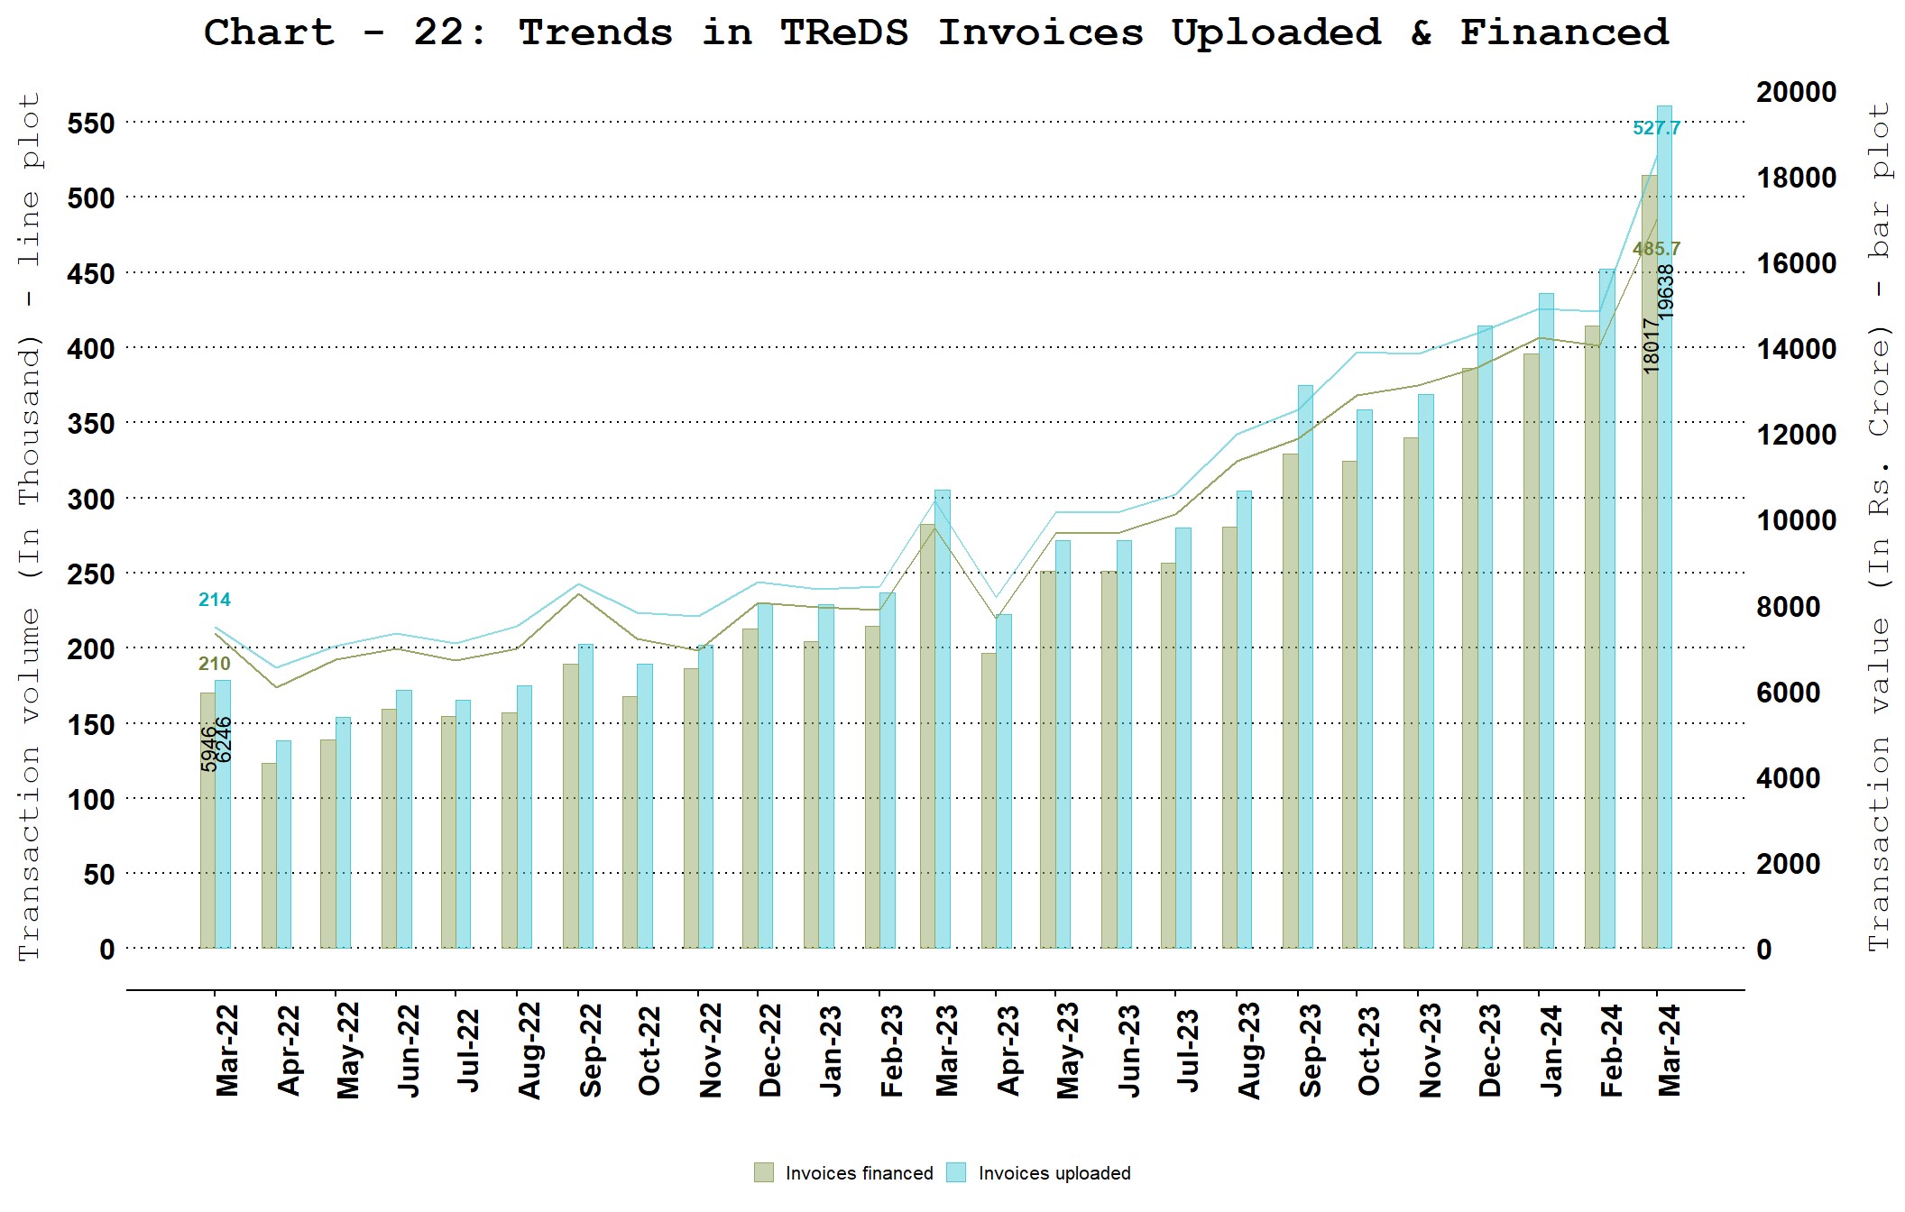Click the Nov-22 x-axis label
The image size is (1905, 1212).
[710, 1051]
